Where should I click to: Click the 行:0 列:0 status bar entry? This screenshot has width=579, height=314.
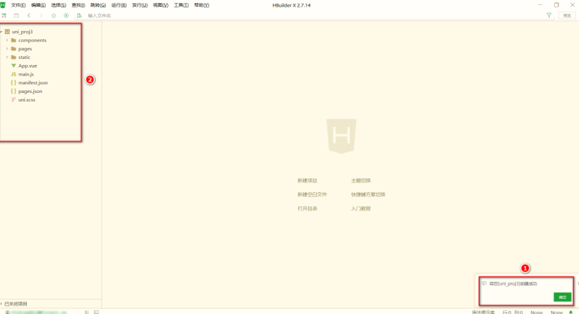(513, 312)
